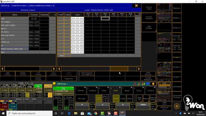Select the 'Martin Atomic 3000 LED' layer row

point(14,49)
